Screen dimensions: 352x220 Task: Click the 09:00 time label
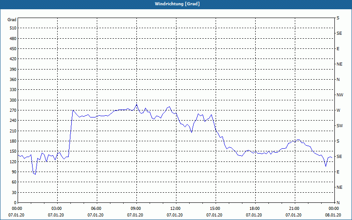(x=136, y=209)
